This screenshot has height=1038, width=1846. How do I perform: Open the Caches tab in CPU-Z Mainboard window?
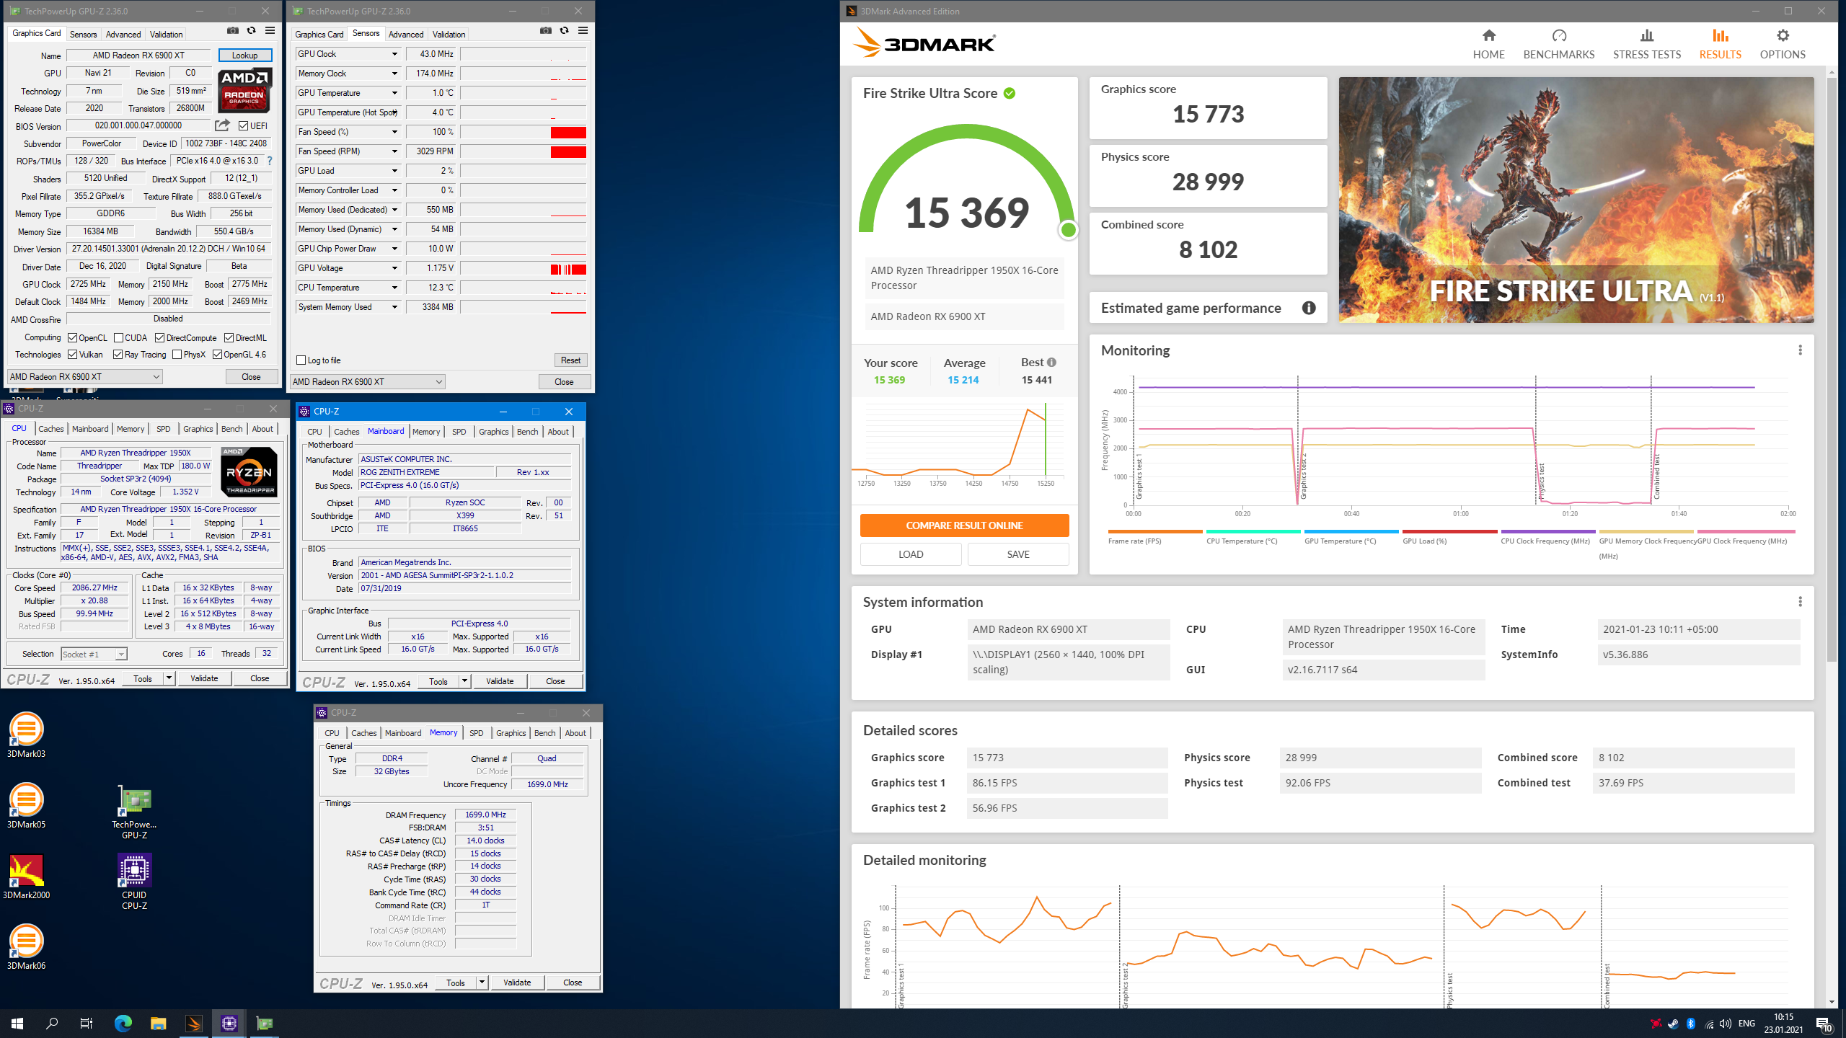coord(346,432)
